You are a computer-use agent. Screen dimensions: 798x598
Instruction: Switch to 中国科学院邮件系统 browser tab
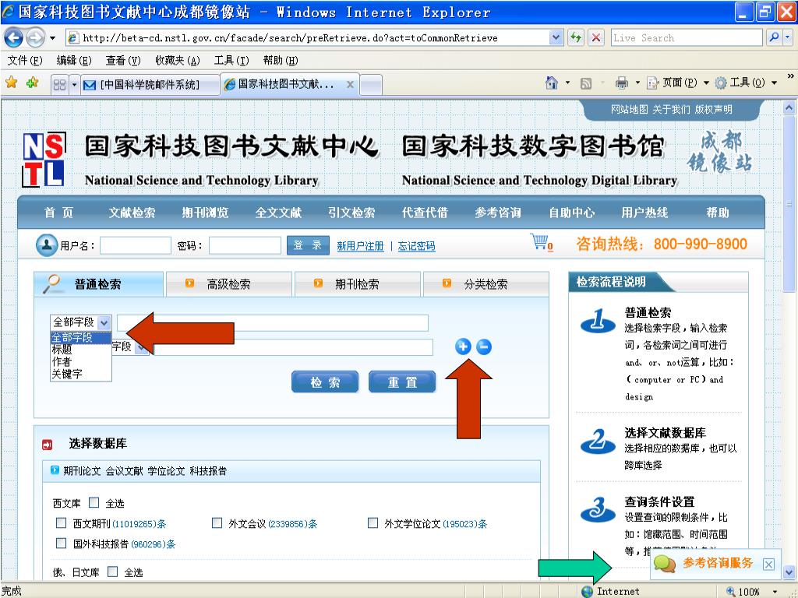click(150, 84)
